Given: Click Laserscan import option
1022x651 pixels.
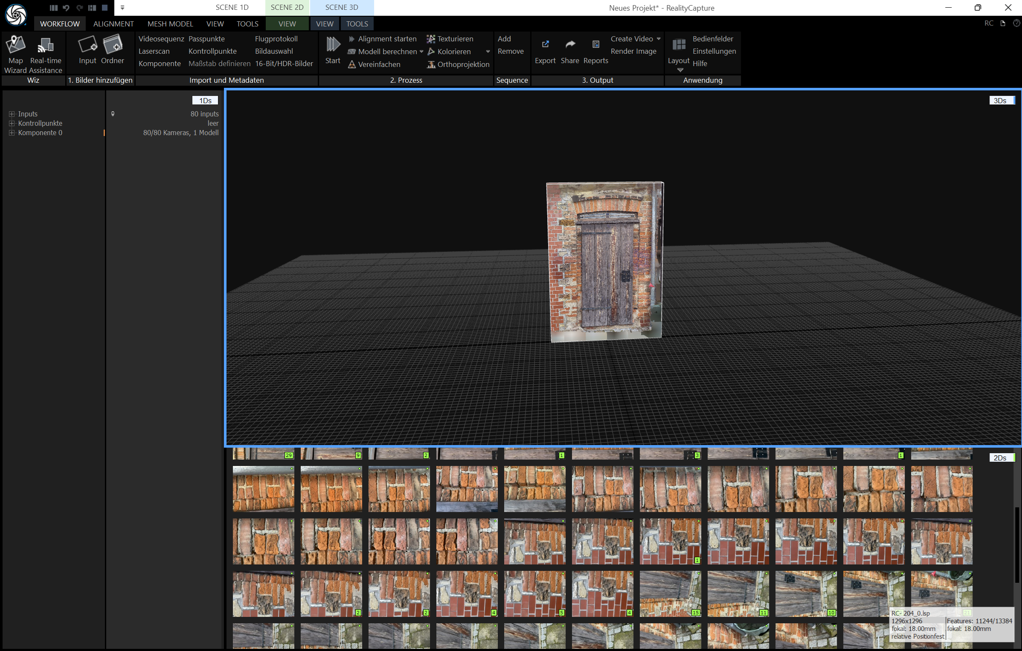Looking at the screenshot, I should (x=154, y=51).
